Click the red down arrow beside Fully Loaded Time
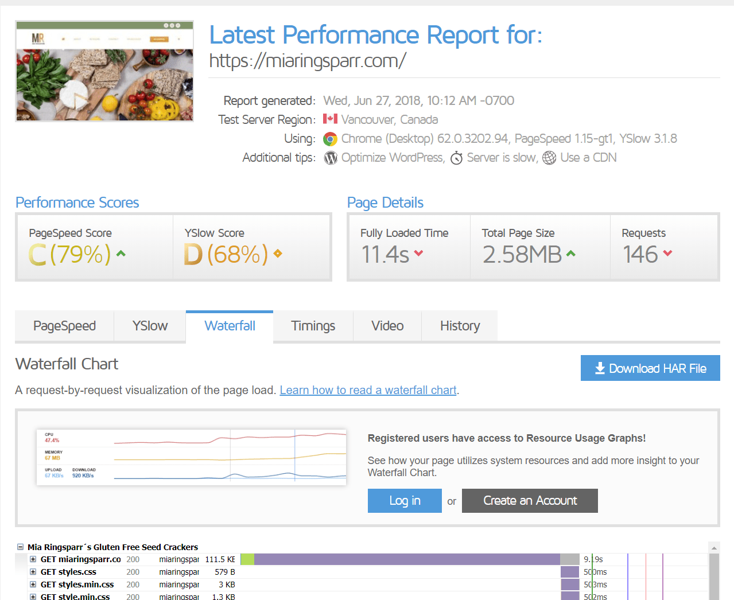The image size is (734, 600). click(418, 254)
